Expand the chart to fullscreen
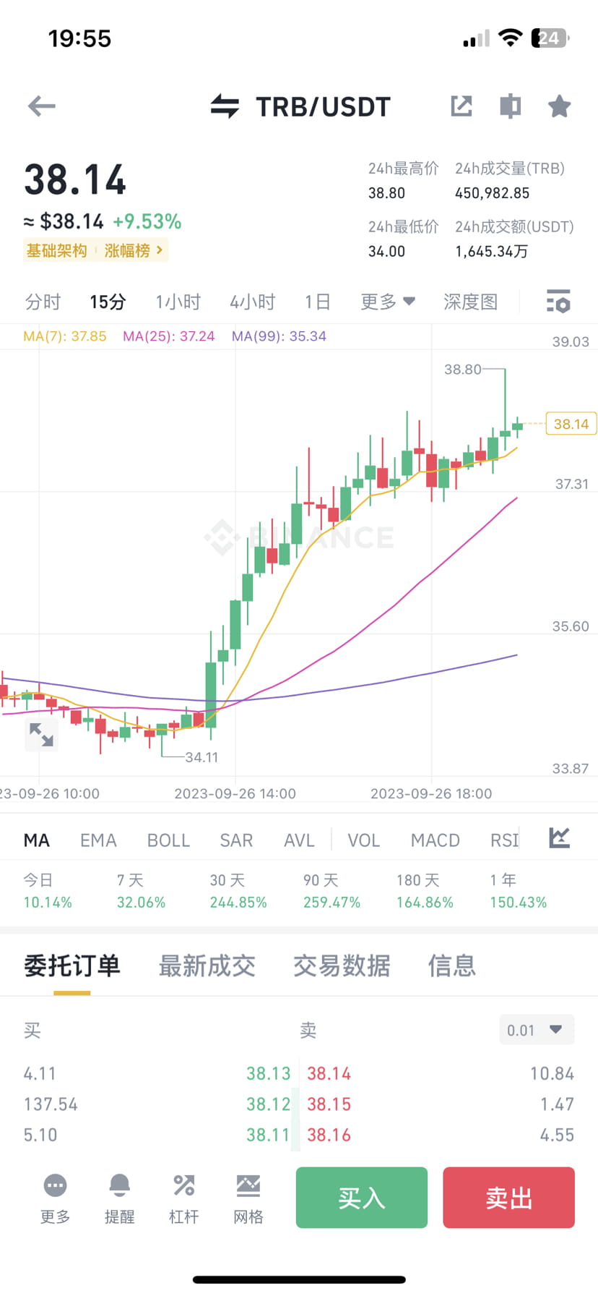598x1296 pixels. pos(41,735)
